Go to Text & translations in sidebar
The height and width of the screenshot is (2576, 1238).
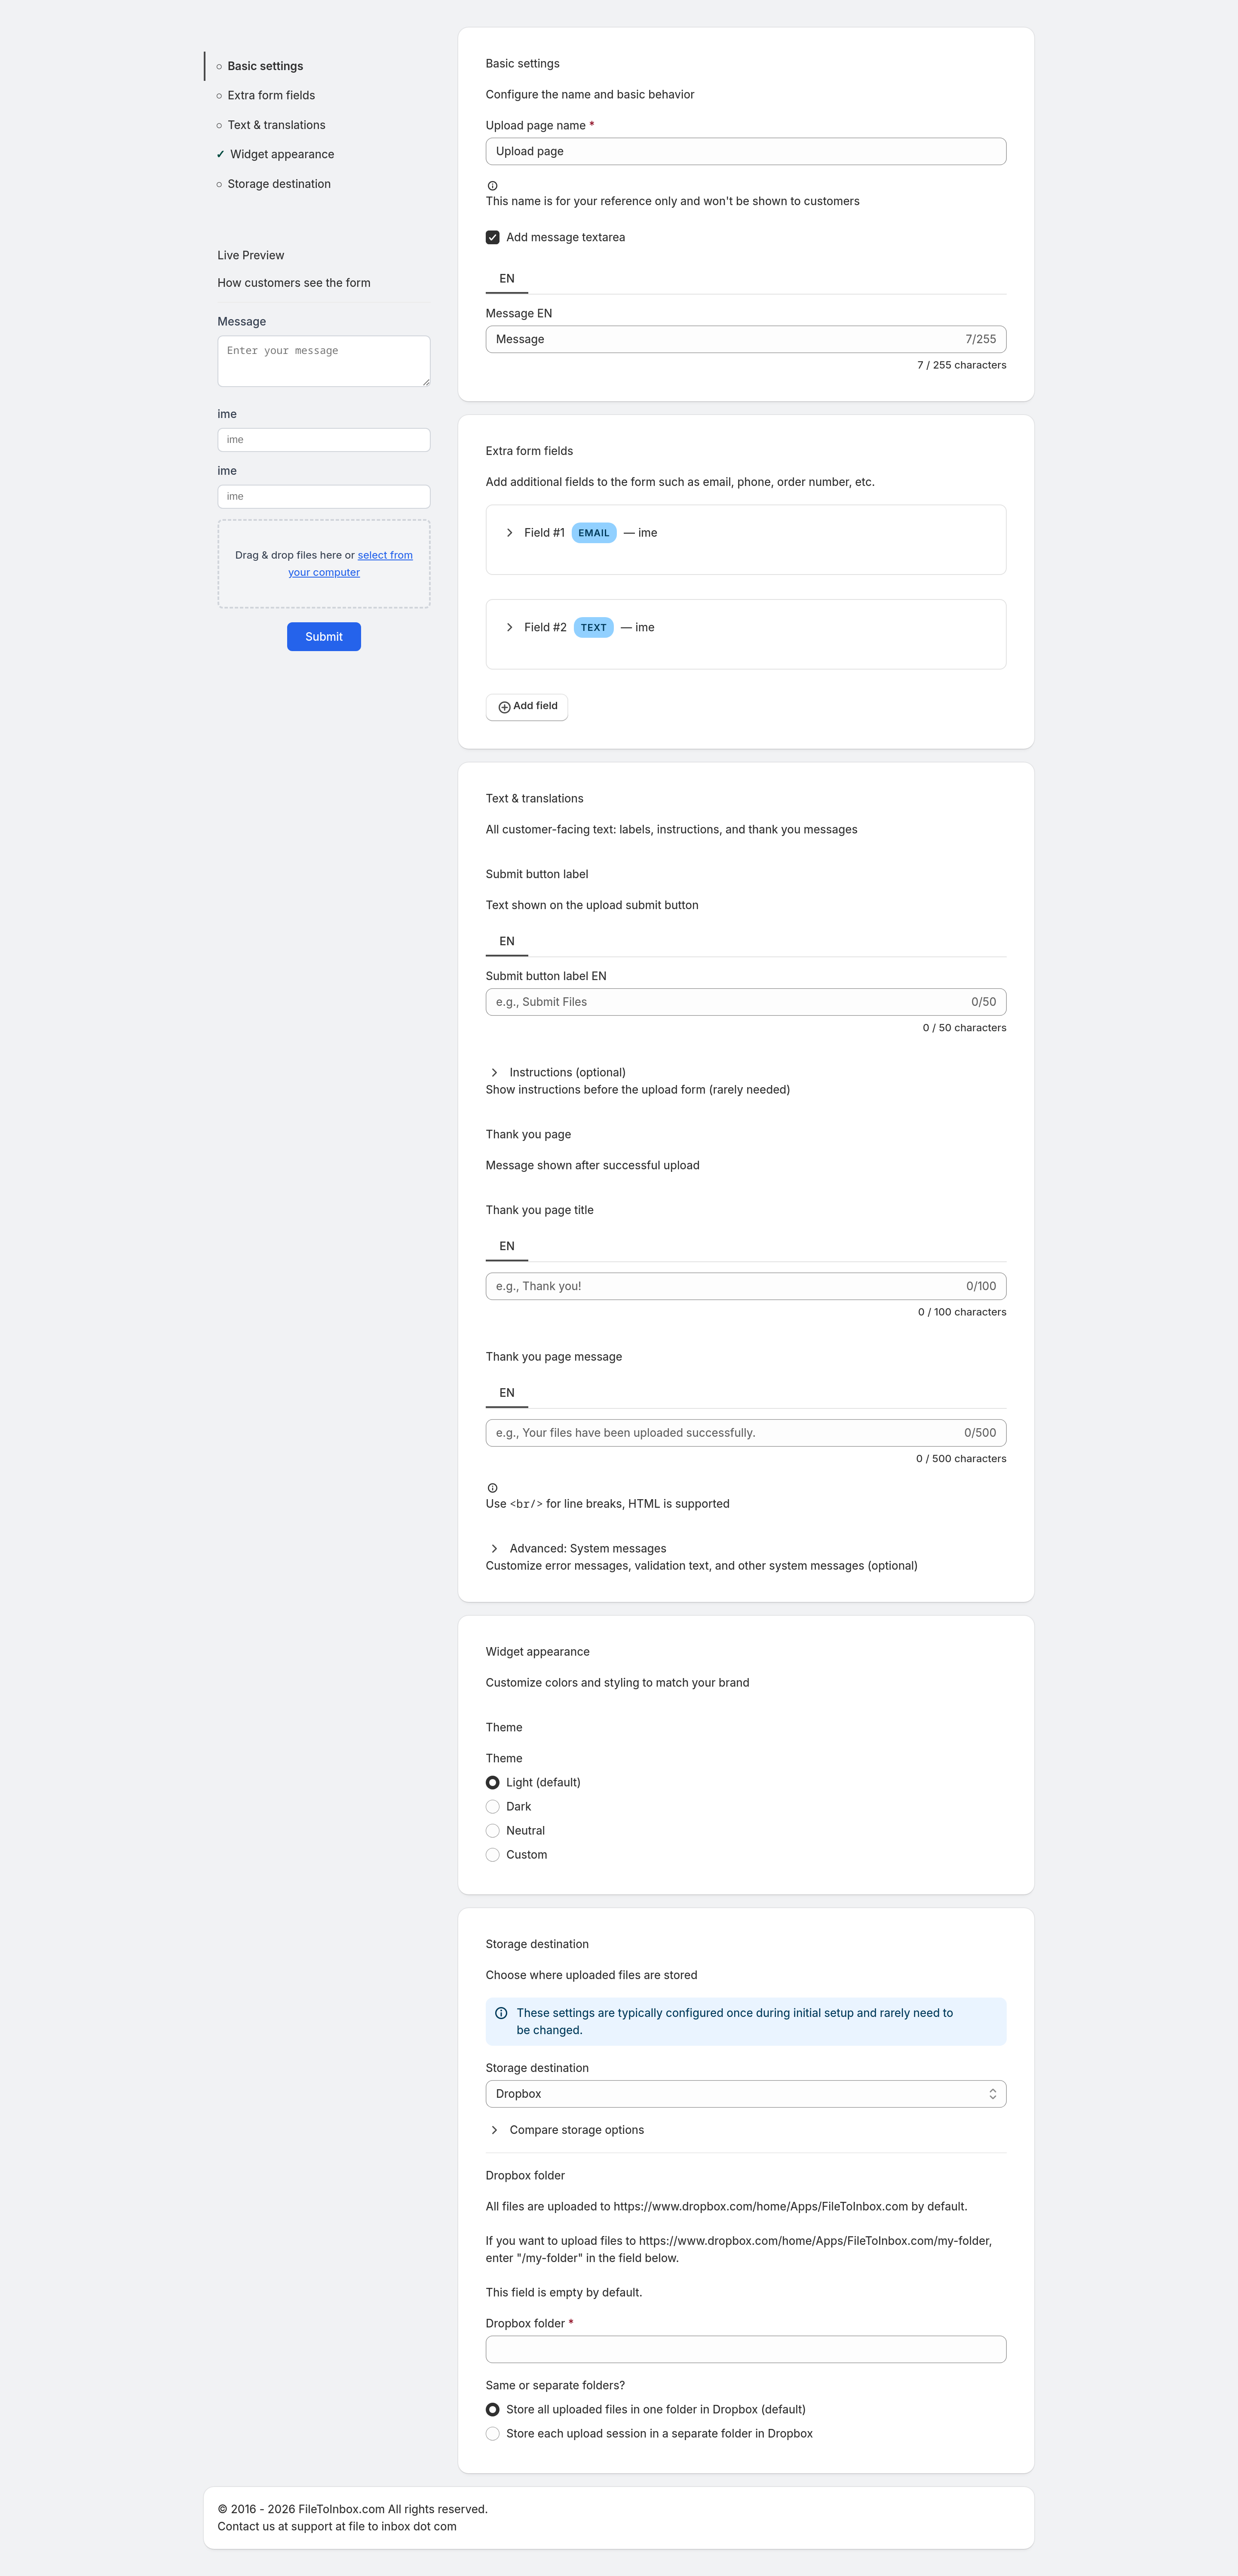click(x=276, y=125)
